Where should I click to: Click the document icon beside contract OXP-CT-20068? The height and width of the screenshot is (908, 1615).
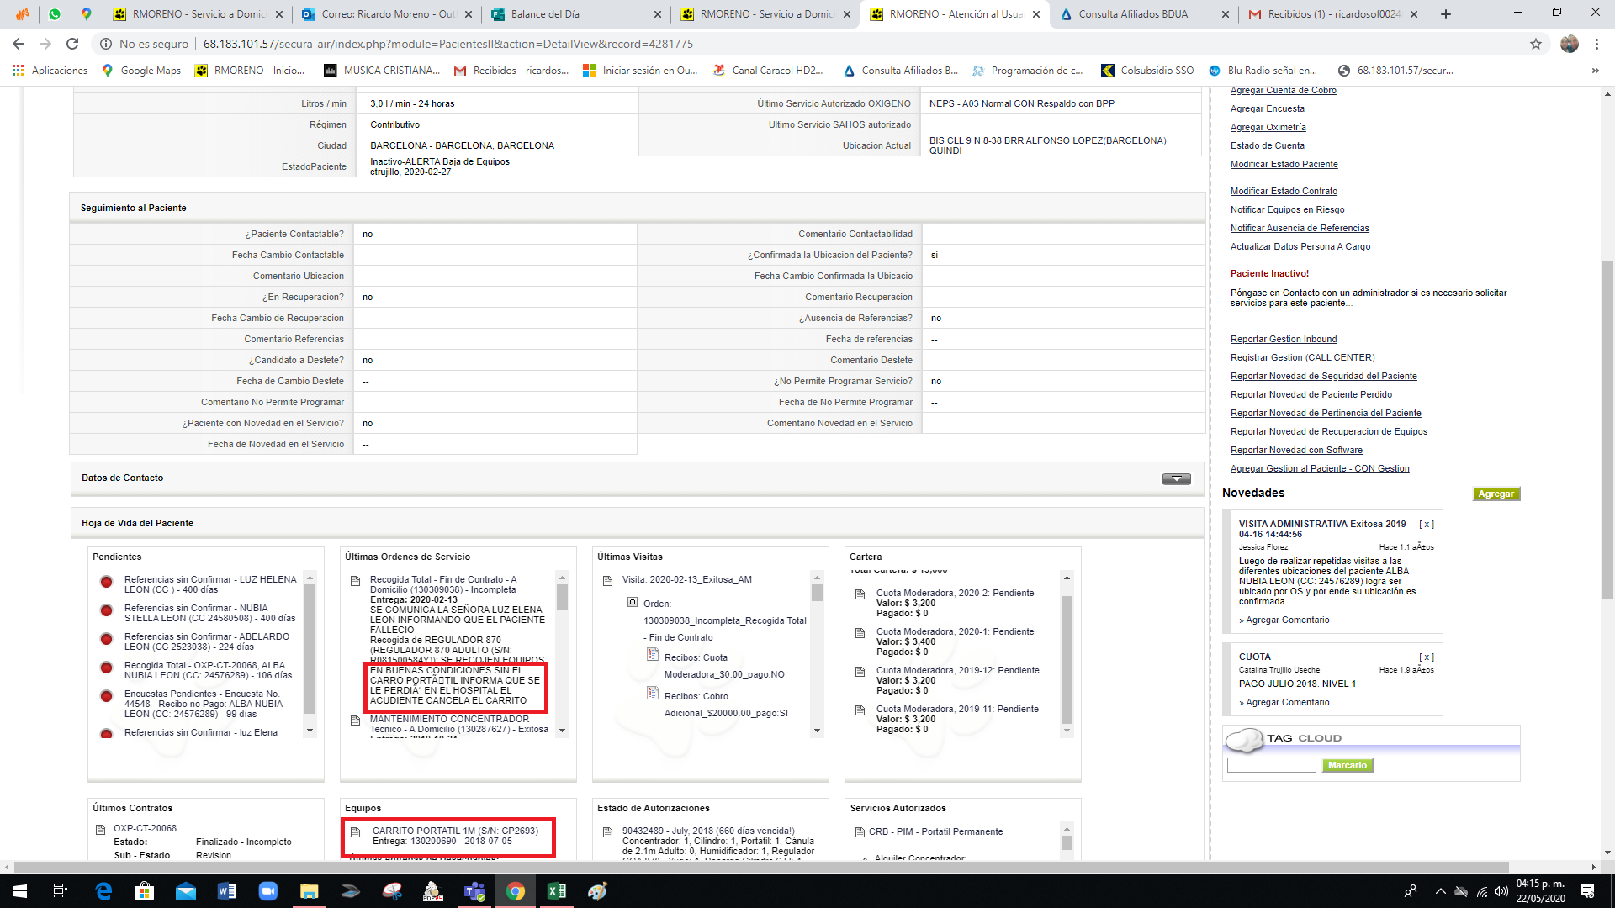(x=100, y=830)
